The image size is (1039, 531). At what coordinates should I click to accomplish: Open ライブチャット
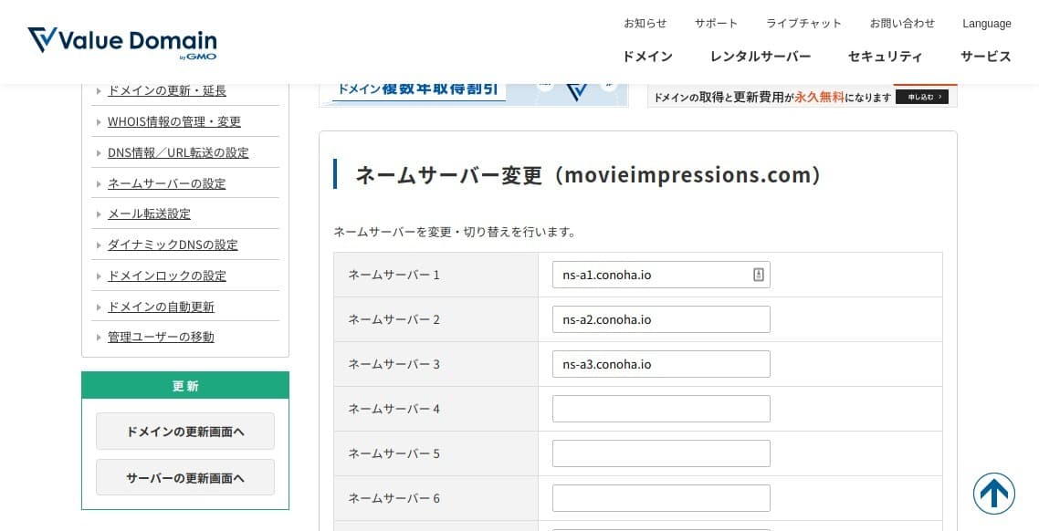(x=803, y=23)
